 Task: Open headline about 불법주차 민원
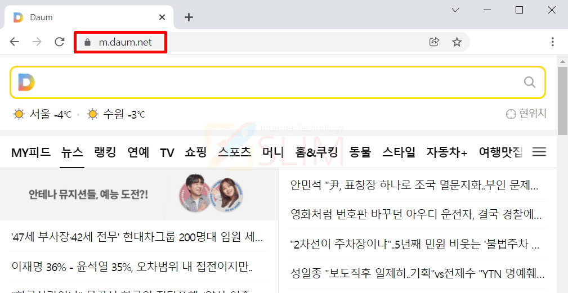(x=415, y=244)
